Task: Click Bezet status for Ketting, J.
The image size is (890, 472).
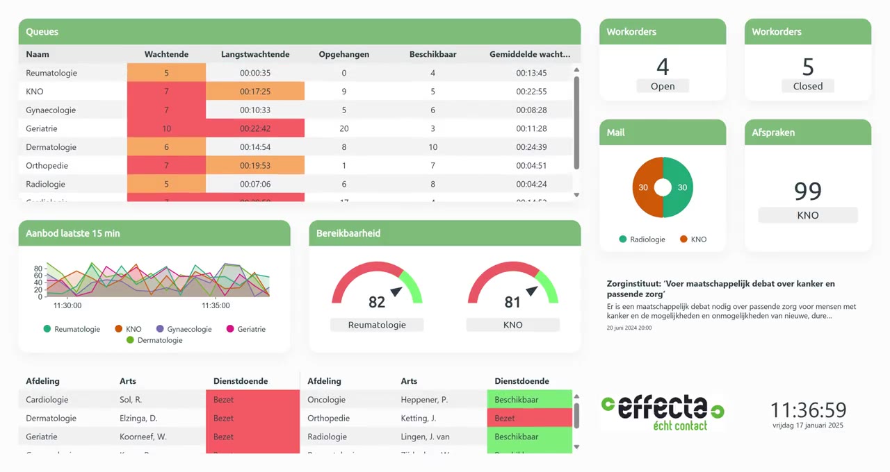Action: pyautogui.click(x=530, y=418)
